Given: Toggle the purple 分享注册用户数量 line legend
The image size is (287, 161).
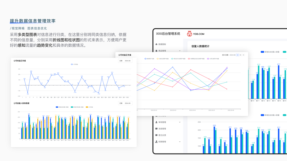Looking at the screenshot, I should pyautogui.click(x=213, y=59).
